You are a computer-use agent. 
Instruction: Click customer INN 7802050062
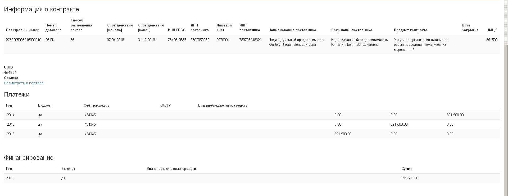click(200, 40)
